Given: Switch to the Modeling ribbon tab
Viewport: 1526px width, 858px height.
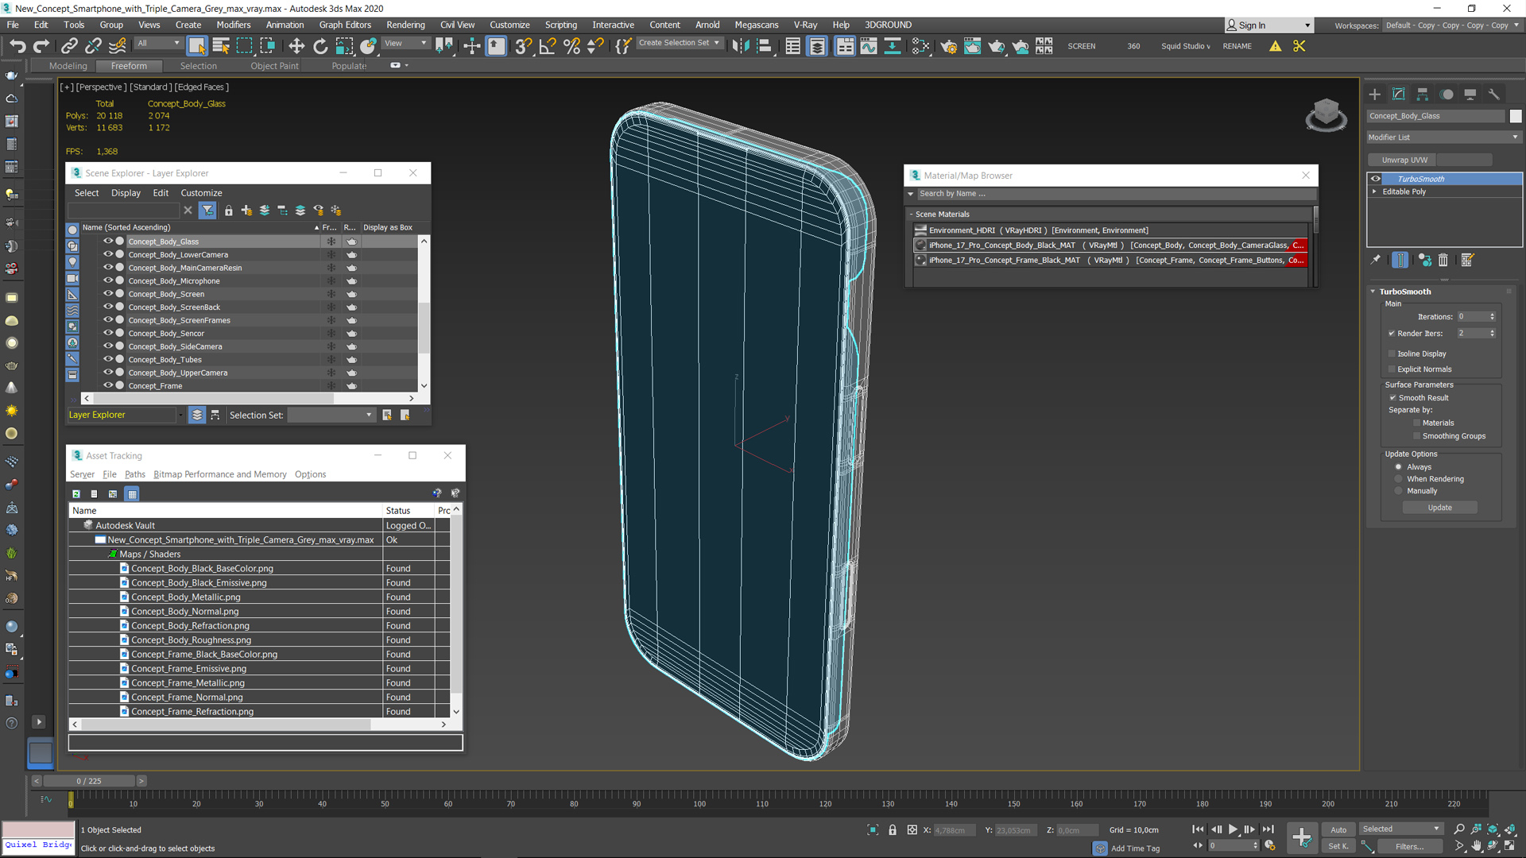Looking at the screenshot, I should (x=68, y=66).
